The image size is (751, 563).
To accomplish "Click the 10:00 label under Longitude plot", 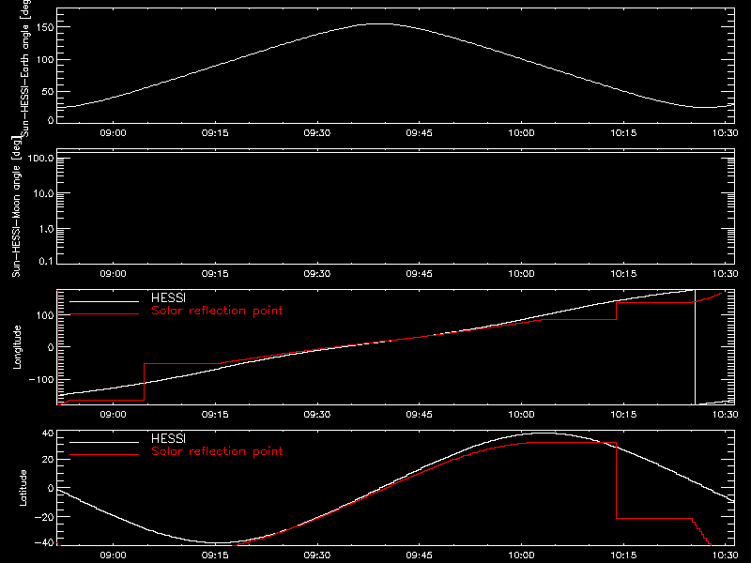I will (x=521, y=415).
